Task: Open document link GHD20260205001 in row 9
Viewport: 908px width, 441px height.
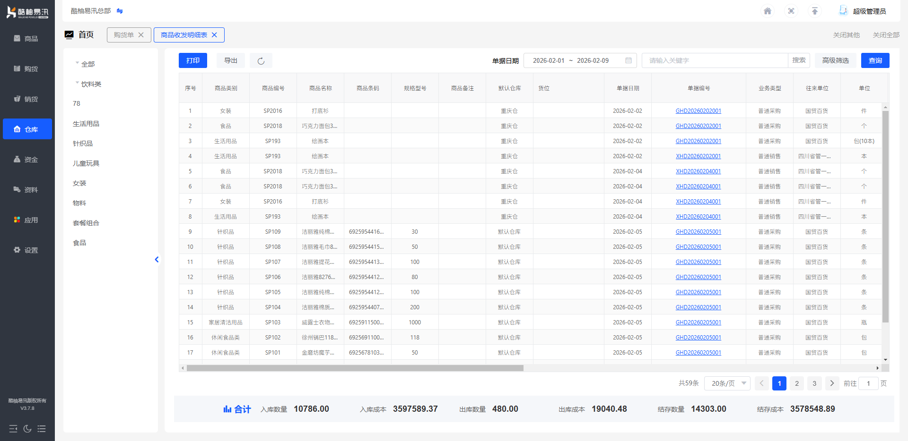Action: point(698,232)
